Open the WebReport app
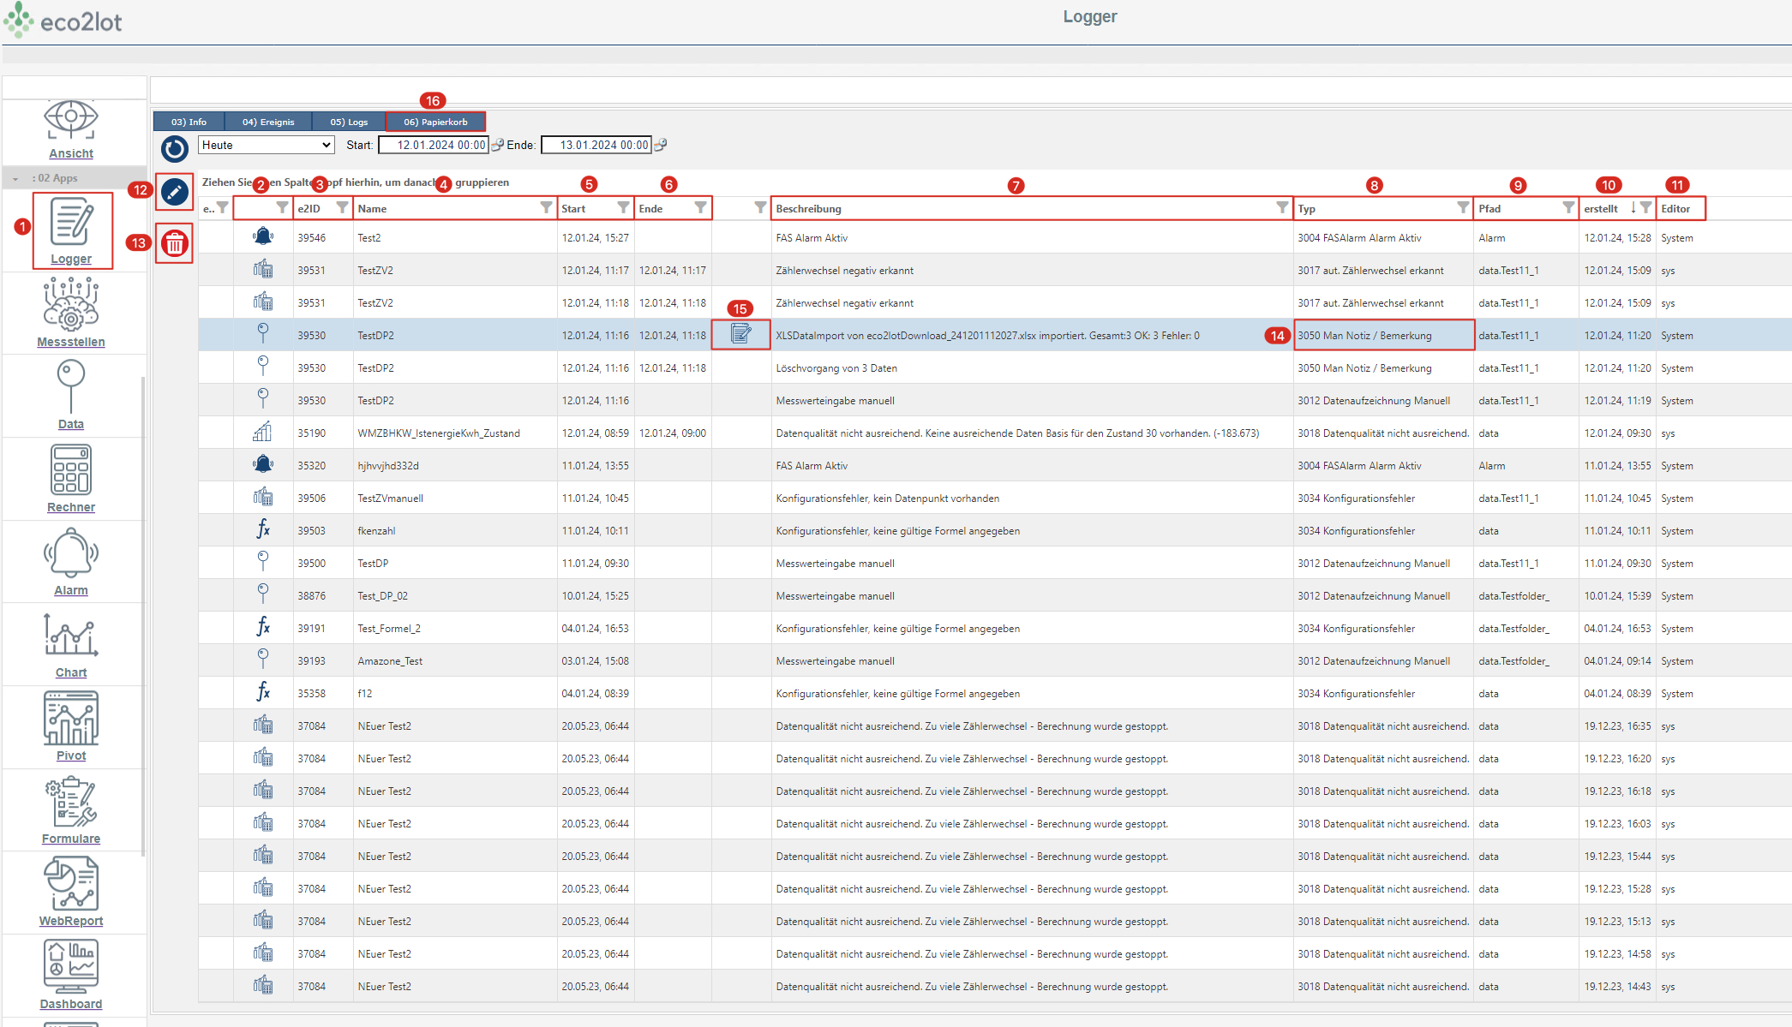Viewport: 1792px width, 1027px height. (x=71, y=884)
